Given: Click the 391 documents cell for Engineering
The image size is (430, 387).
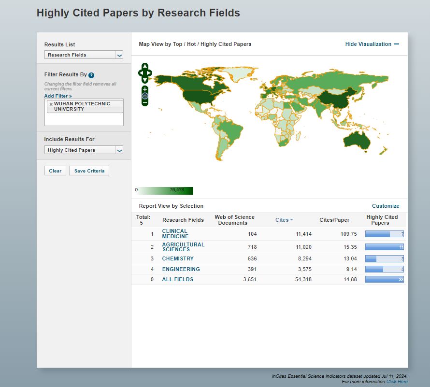Looking at the screenshot, I should [x=252, y=269].
